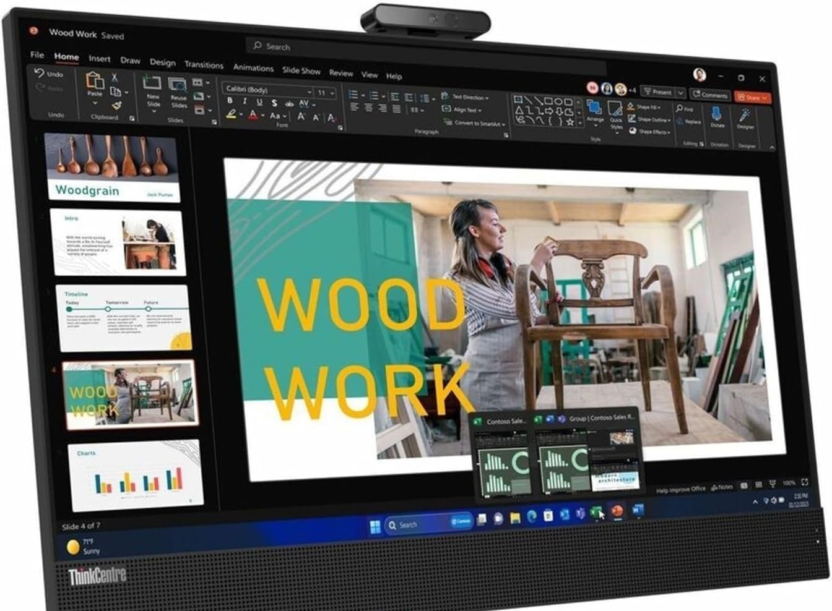Open the File tab
This screenshot has width=832, height=611.
pos(37,54)
